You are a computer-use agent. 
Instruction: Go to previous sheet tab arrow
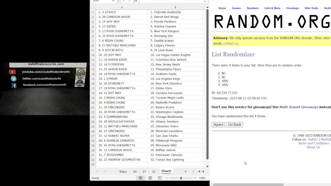pyautogui.click(x=97, y=172)
